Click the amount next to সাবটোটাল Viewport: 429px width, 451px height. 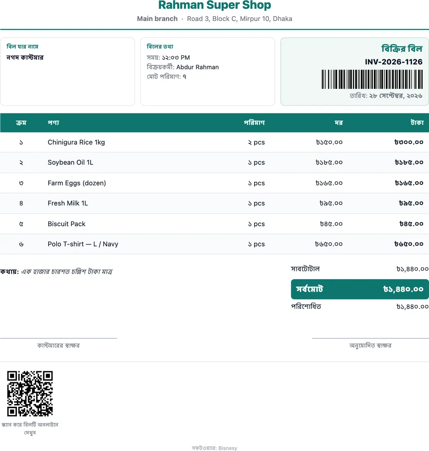point(412,269)
